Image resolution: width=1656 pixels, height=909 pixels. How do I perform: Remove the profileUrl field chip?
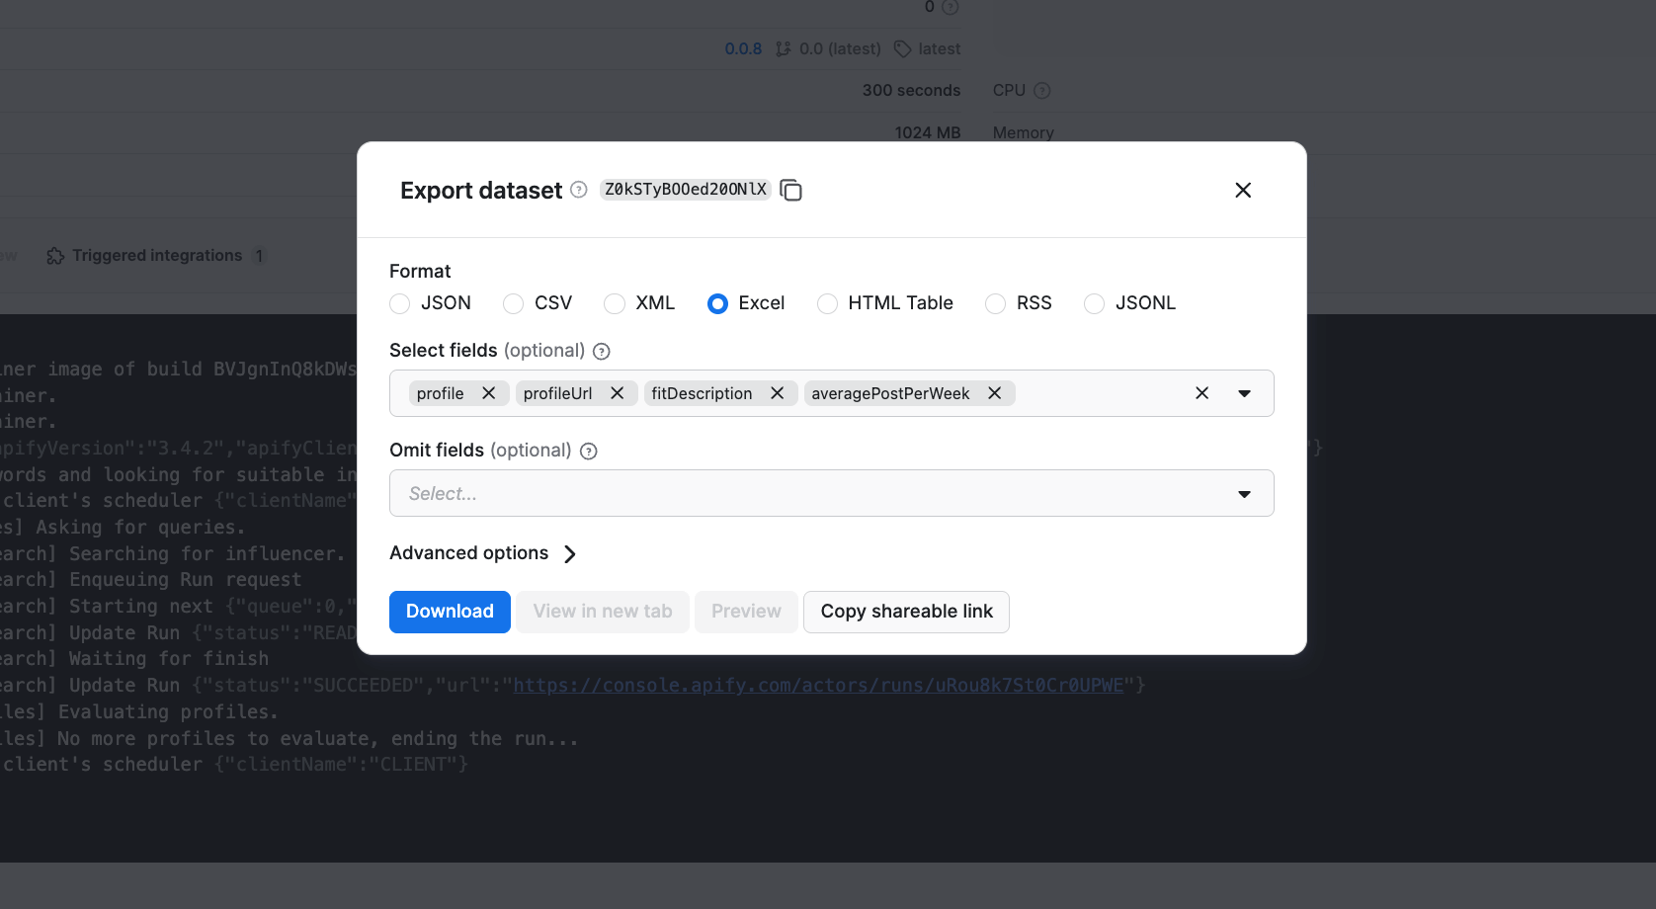point(617,392)
